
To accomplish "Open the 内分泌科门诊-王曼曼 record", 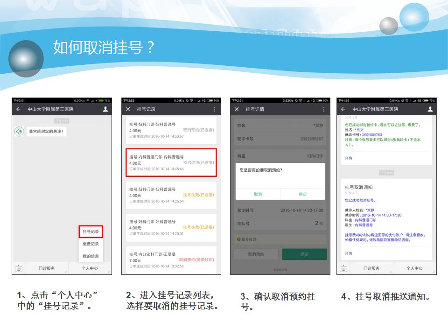I will coord(171,260).
